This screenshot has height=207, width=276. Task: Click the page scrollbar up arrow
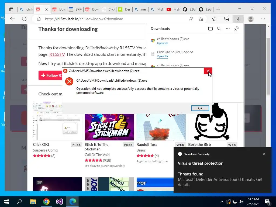(268, 27)
